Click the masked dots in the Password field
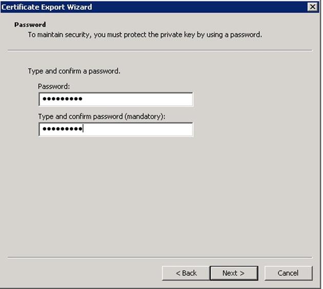Viewport: 323px width, 289px height. tap(62, 99)
